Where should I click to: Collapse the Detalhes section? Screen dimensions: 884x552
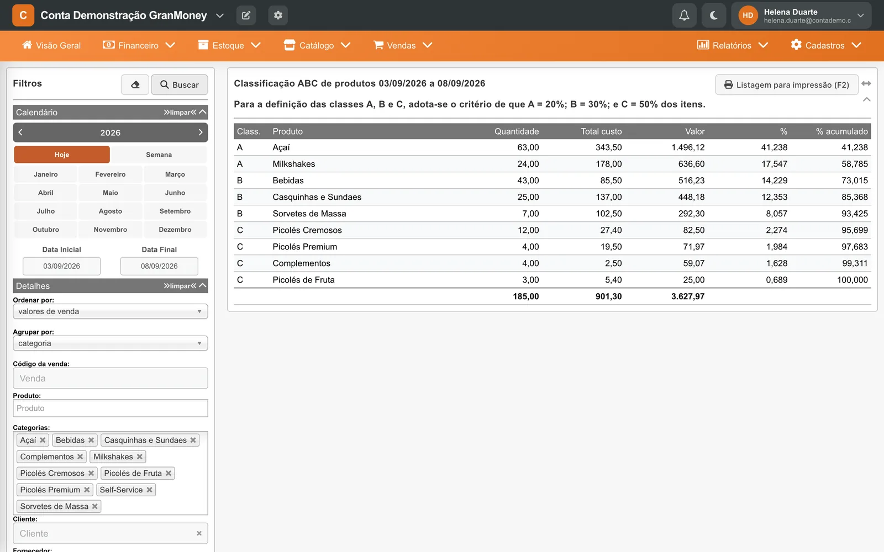pos(203,285)
